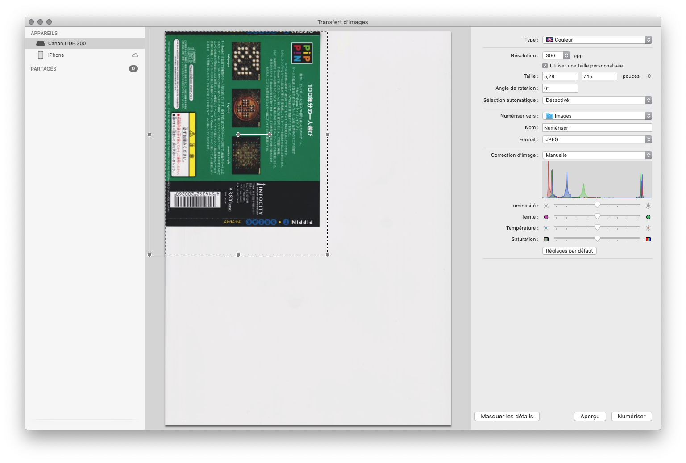
Task: Click the bright sun icon for Luminosité
Action: point(648,206)
